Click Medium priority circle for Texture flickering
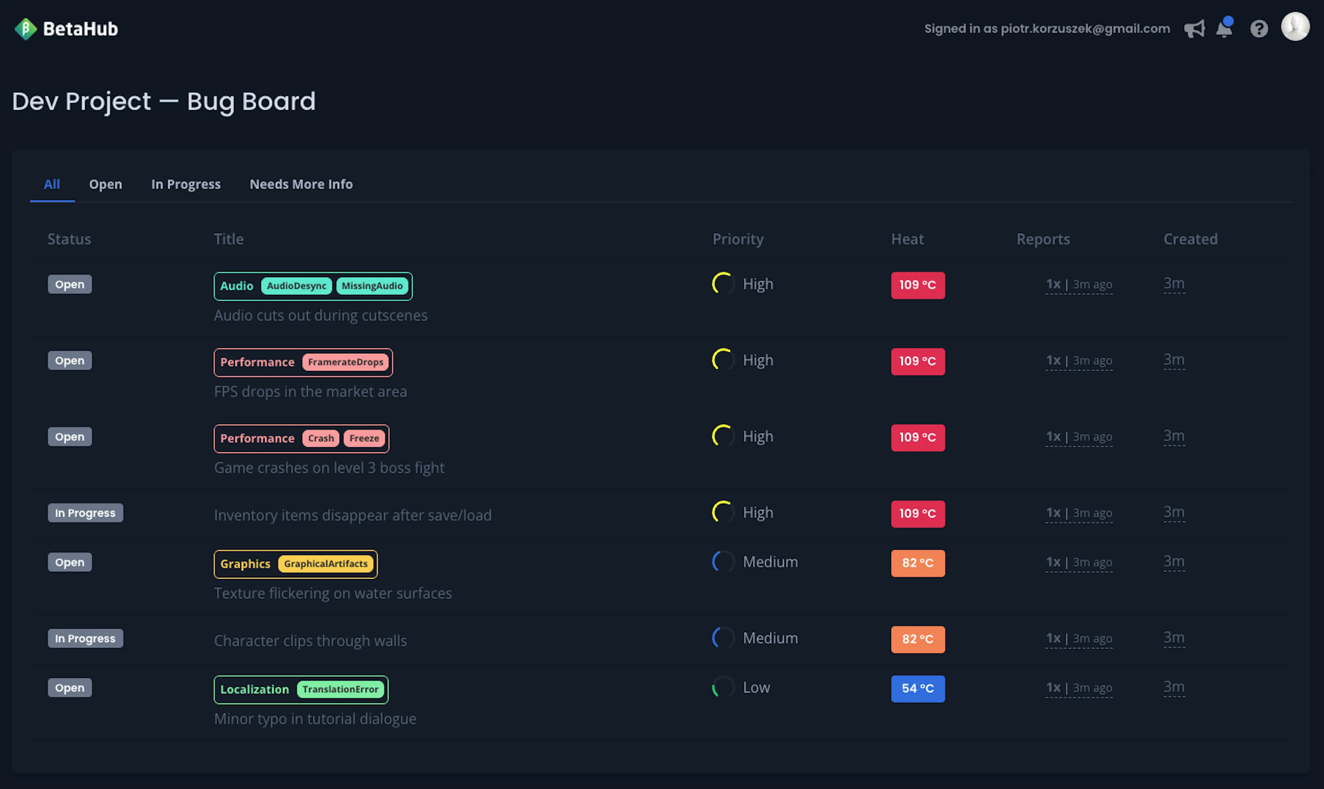 click(x=723, y=562)
